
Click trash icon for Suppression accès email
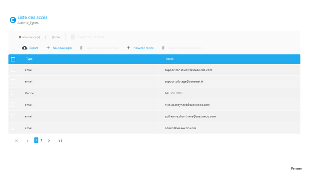coord(81,48)
